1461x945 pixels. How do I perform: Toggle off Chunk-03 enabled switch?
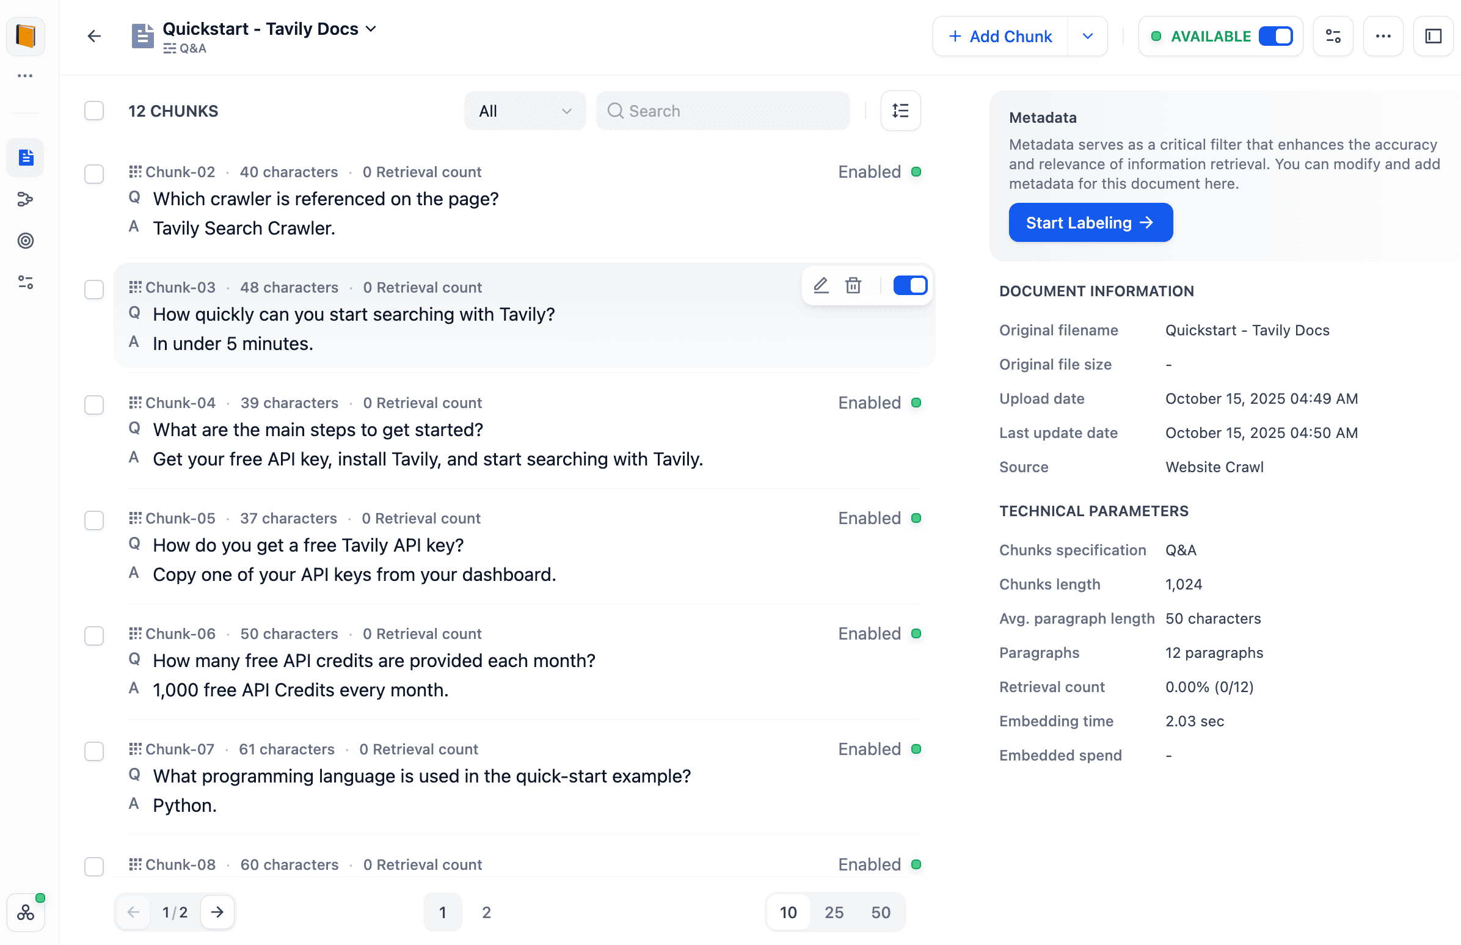[x=909, y=285]
